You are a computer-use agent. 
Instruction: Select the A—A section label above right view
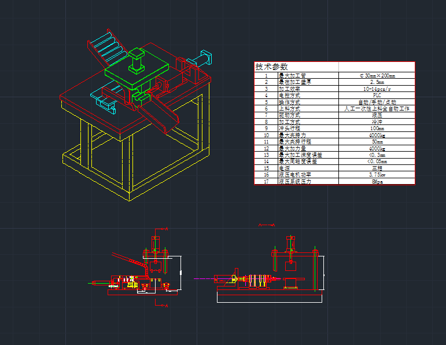click(x=266, y=223)
